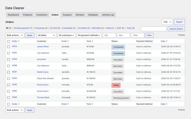Click sort arrows beside bottom Email footer
191x119 pixels.
[x=68, y=104]
